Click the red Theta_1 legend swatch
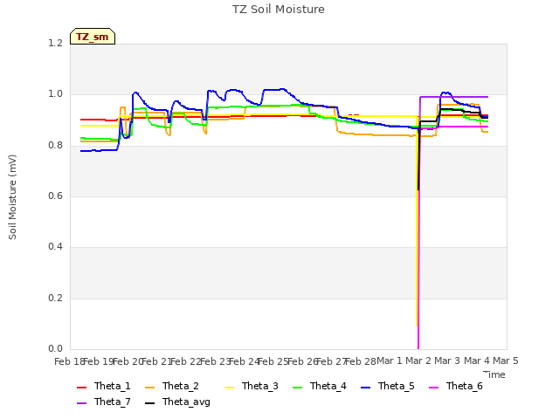This screenshot has height=419, width=559. [x=81, y=388]
